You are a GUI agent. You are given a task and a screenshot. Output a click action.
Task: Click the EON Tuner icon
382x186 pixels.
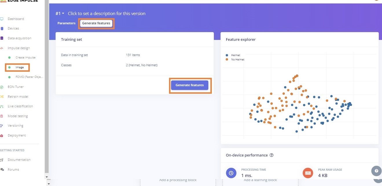pos(2,87)
